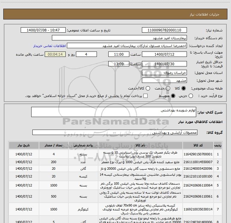
Task: Click unit کیسه in row 4
Action: pyautogui.click(x=83, y=176)
